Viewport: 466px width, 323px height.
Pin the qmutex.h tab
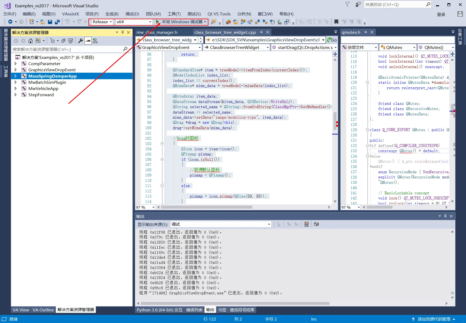point(365,32)
